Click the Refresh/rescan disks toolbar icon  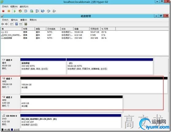click(x=26, y=24)
